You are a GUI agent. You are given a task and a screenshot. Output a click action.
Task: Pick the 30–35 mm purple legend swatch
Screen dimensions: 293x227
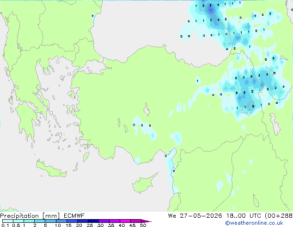104,221
